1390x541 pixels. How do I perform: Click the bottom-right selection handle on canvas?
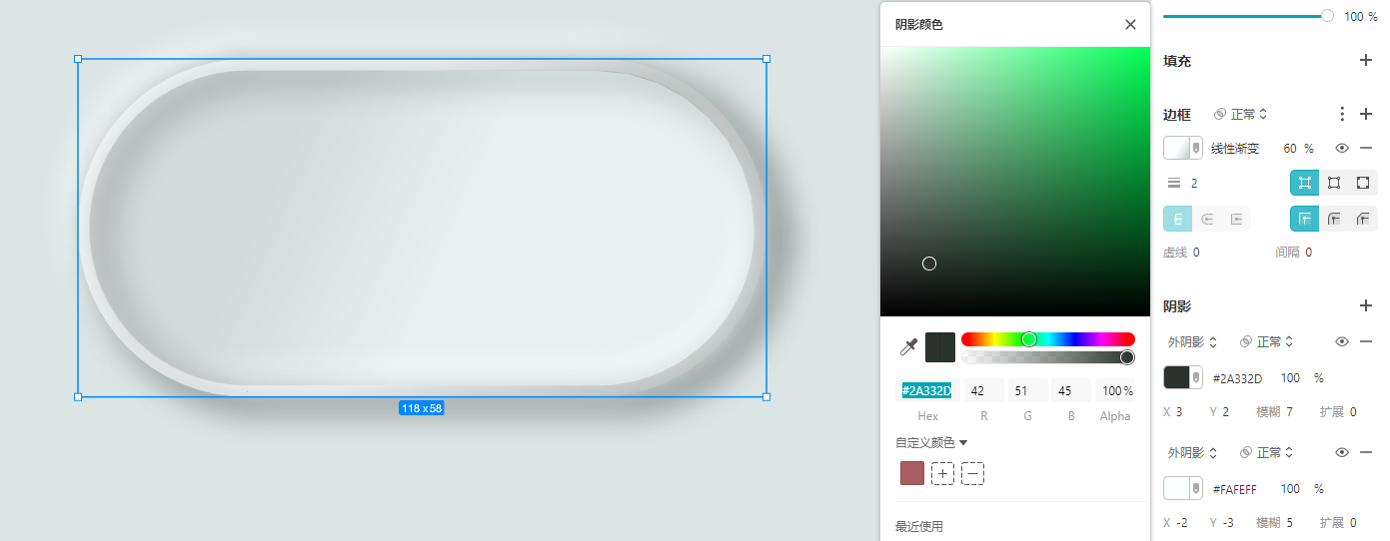766,396
